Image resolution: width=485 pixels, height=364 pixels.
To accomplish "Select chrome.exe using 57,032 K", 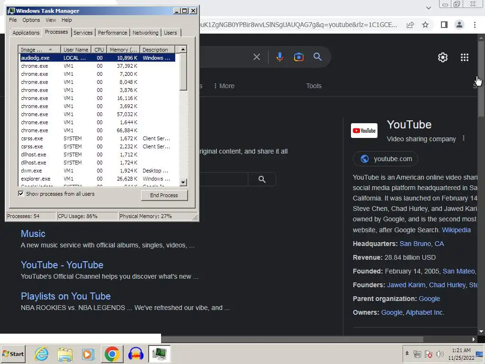I will (x=98, y=114).
